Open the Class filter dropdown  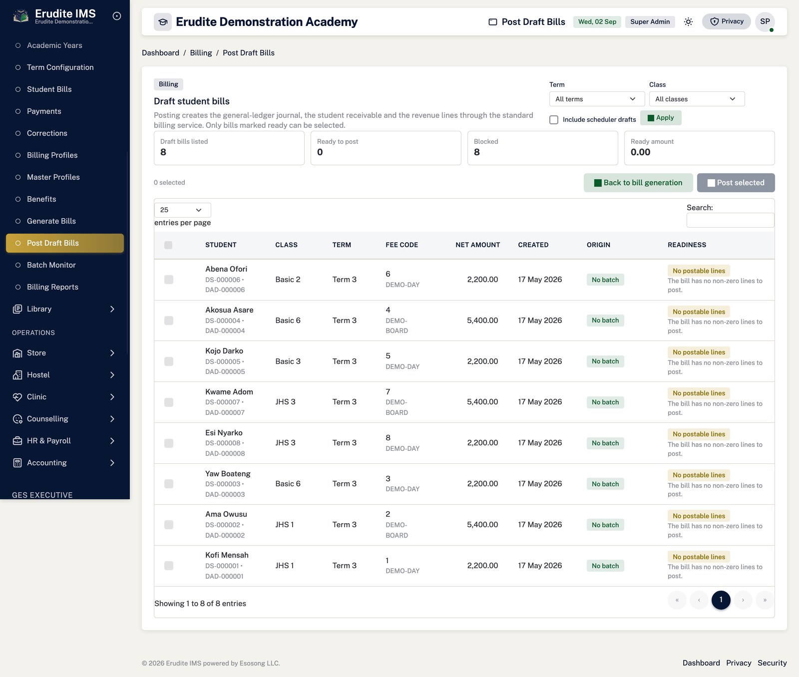coord(697,99)
